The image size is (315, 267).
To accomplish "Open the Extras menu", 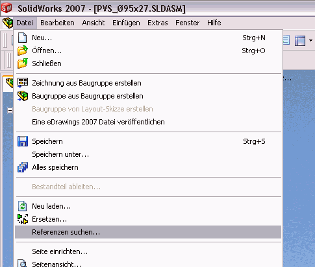I will tap(158, 23).
